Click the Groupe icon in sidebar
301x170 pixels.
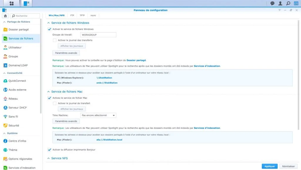[5, 57]
